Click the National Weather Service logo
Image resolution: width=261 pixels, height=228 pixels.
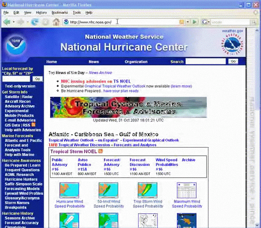pyautogui.click(x=232, y=44)
